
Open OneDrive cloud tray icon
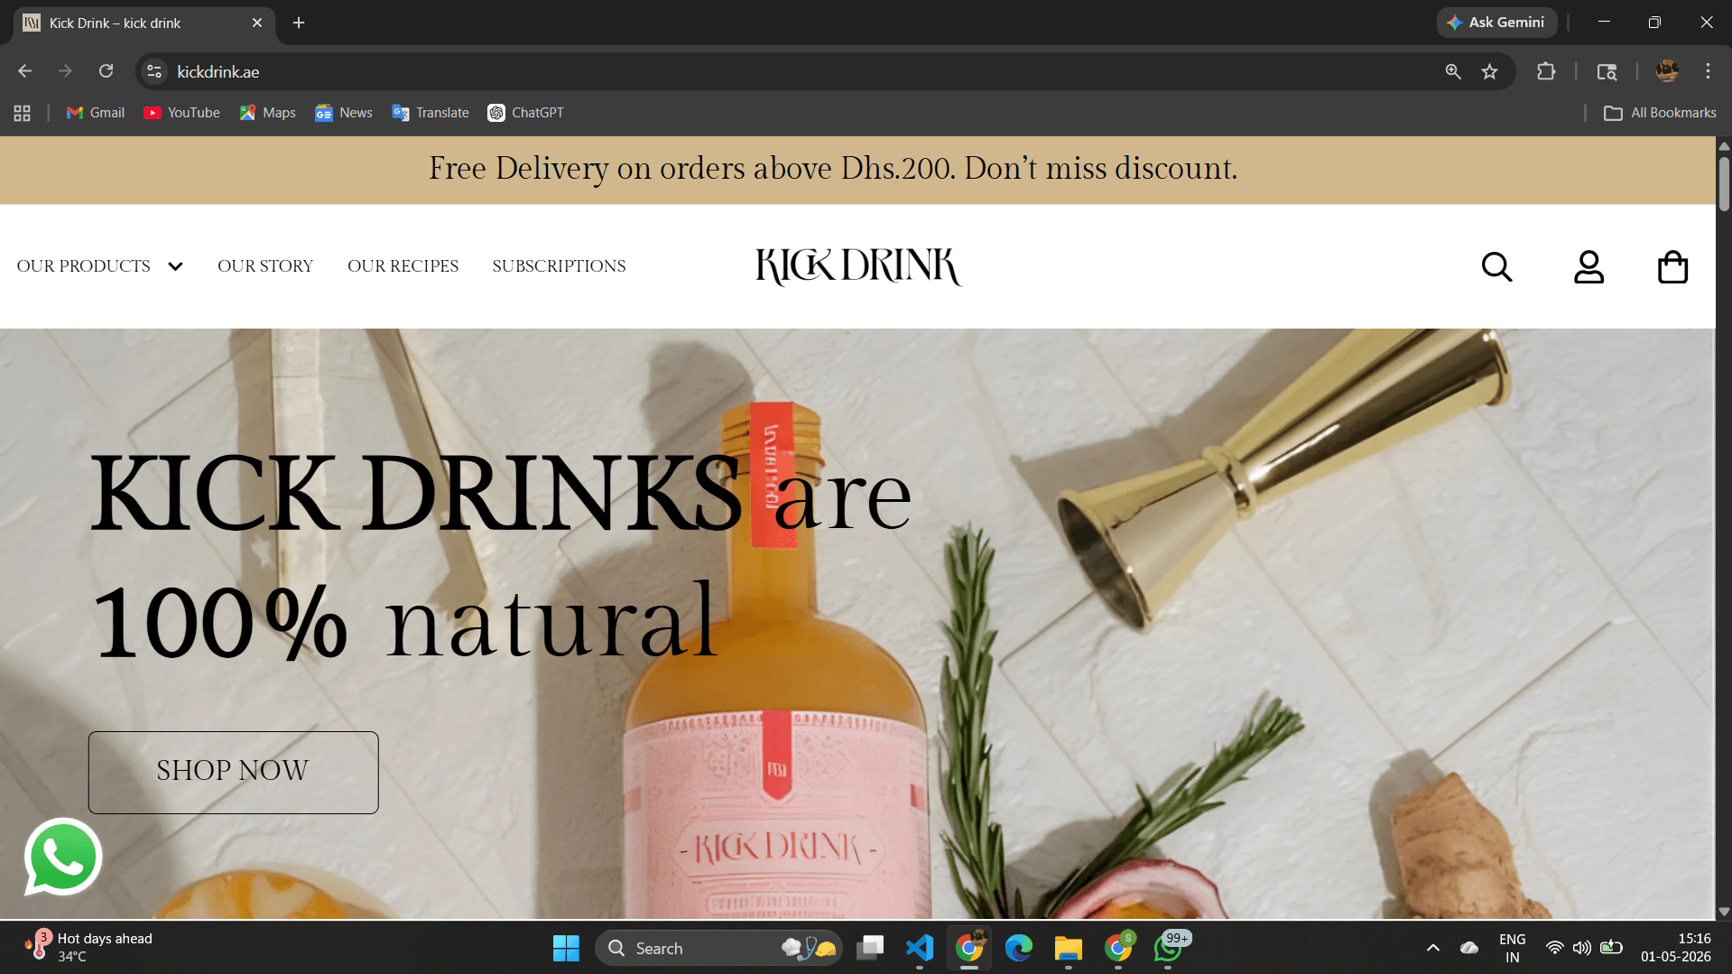tap(1469, 948)
